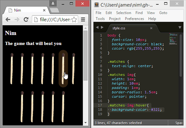Screen dimensions: 186x128
Task: Click the 'background-color: #321;' line
Action: point(137,110)
